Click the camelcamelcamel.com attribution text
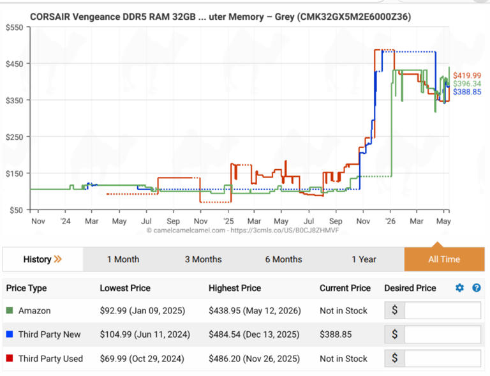This screenshot has width=490, height=376. (242, 230)
